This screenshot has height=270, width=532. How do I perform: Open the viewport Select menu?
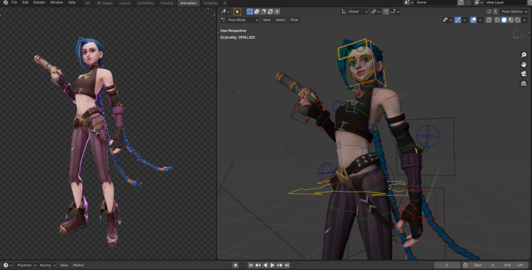pos(281,20)
